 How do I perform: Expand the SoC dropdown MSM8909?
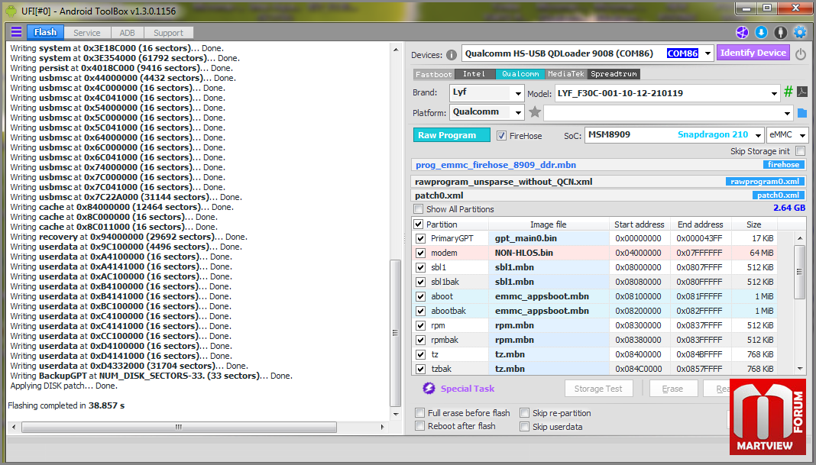758,135
